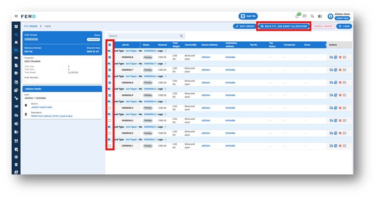The image size is (377, 198).
Task: Click the Edit Order button
Action: pos(245,26)
